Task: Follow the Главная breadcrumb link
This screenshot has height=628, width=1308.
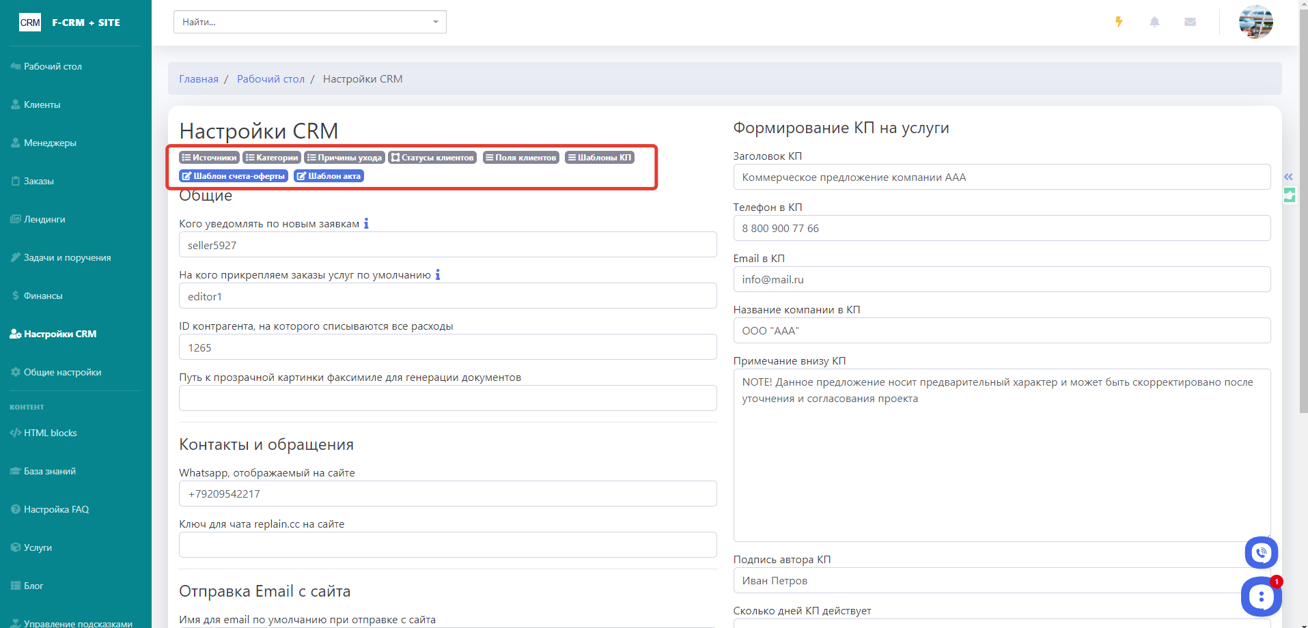Action: pyautogui.click(x=199, y=79)
